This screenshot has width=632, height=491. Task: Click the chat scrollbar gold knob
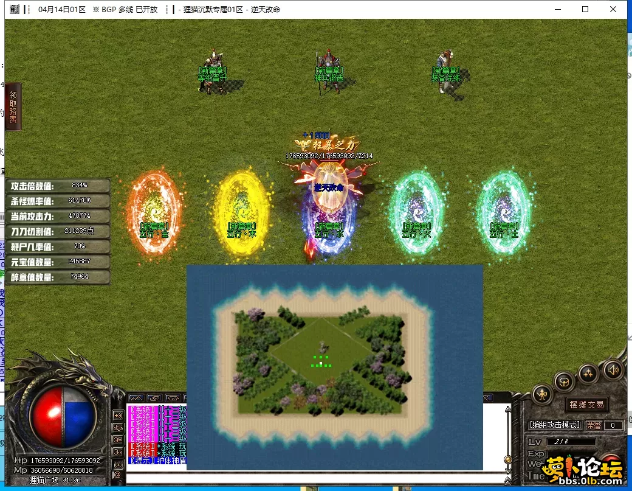508,459
